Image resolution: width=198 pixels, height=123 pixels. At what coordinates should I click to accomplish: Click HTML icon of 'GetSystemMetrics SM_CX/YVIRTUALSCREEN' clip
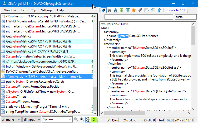click(x=3, y=51)
